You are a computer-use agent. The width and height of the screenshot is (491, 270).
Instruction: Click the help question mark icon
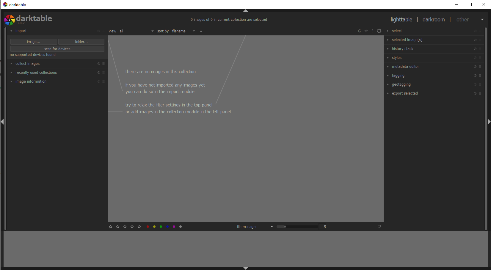tap(372, 31)
